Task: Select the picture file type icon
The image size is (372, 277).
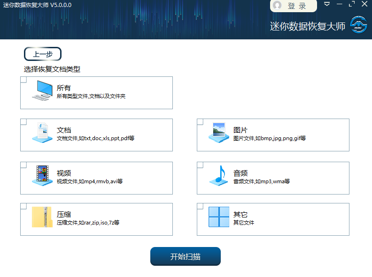Action: click(x=219, y=133)
